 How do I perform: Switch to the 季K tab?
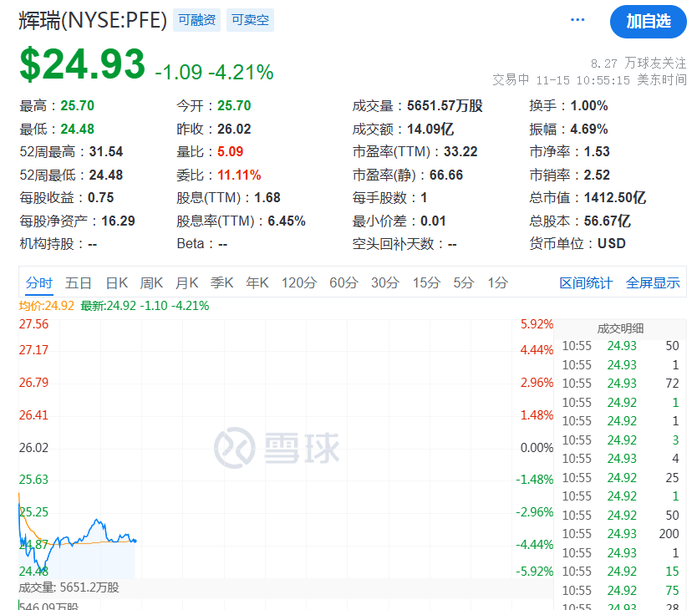[221, 283]
